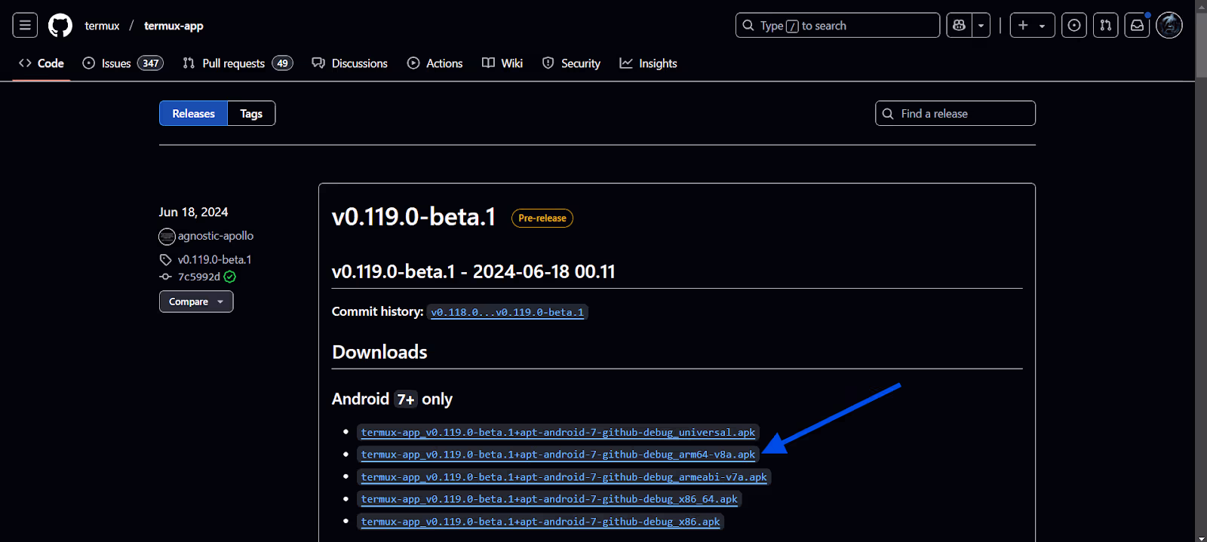Screen dimensions: 1207x542
Task: Open your issues icon in header
Action: [x=1074, y=26]
